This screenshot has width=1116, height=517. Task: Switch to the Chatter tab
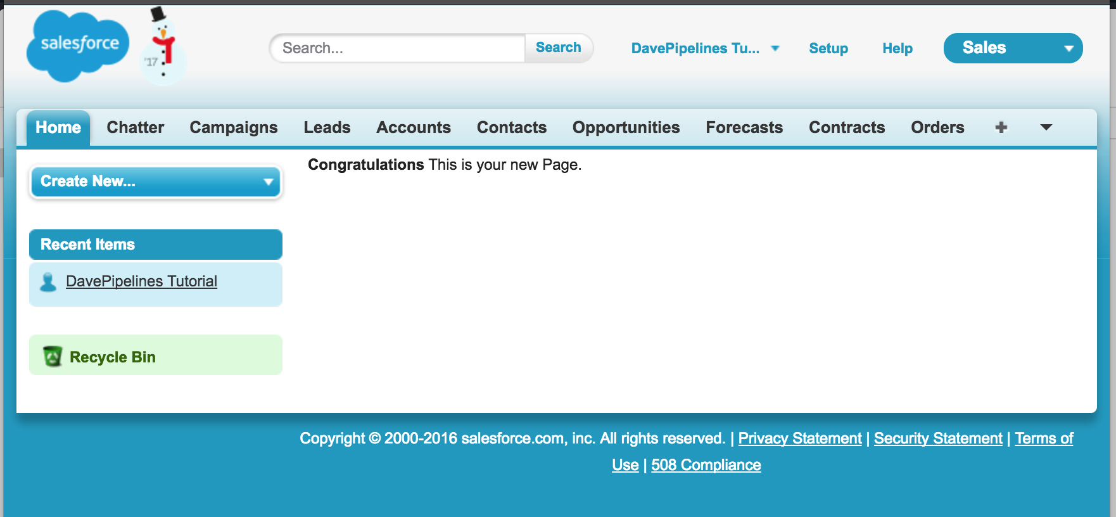[x=135, y=127]
